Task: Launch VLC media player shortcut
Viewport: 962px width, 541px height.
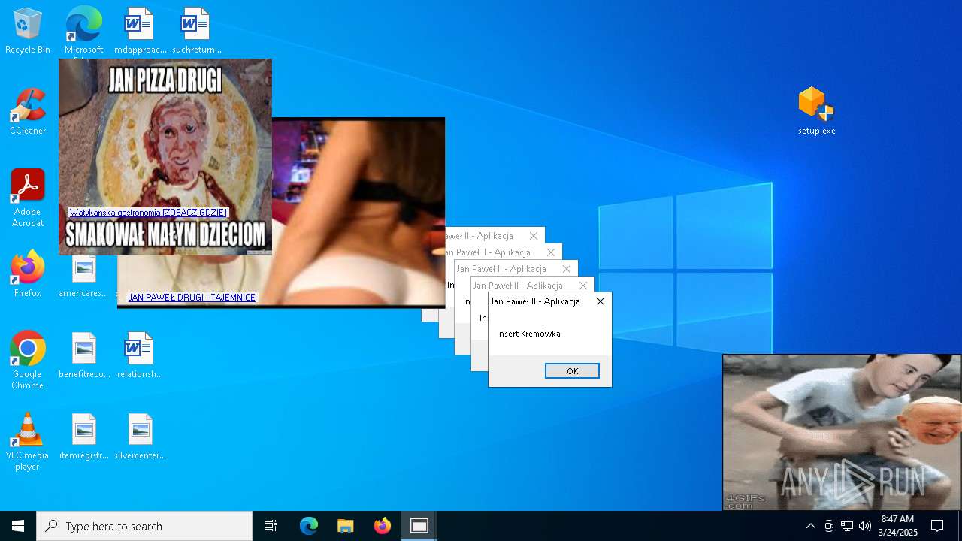Action: 28,441
